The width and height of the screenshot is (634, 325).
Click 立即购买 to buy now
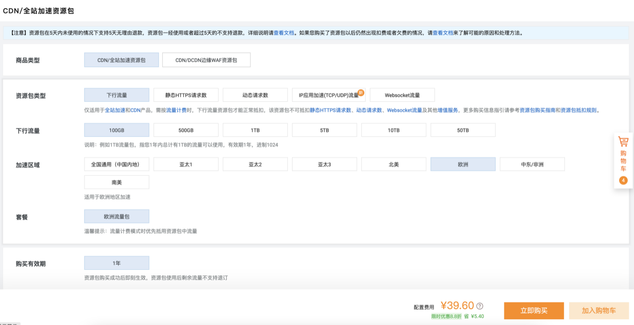(534, 311)
